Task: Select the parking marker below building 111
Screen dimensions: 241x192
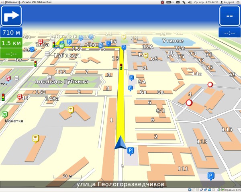Action: tap(210, 176)
